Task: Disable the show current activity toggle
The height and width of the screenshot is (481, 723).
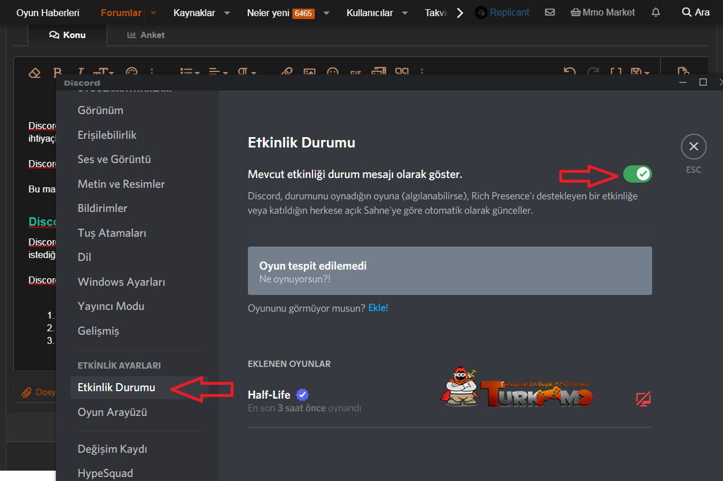Action: (637, 173)
